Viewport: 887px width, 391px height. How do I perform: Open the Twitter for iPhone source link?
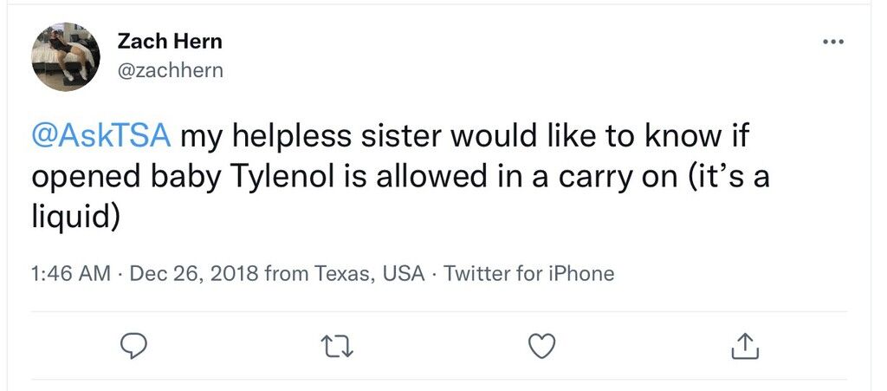tap(528, 273)
